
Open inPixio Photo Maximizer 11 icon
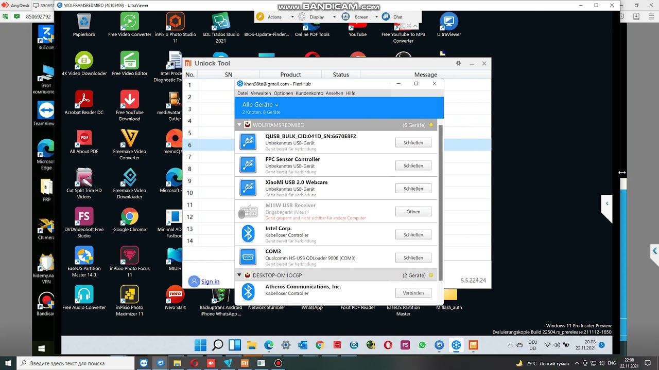(x=130, y=301)
